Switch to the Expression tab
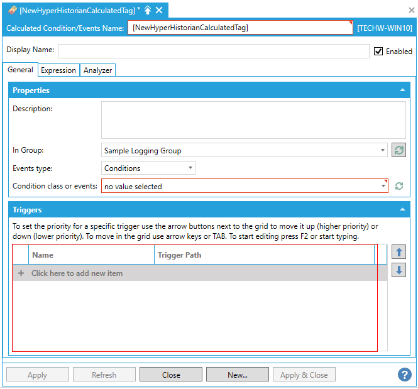The height and width of the screenshot is (389, 418). pyautogui.click(x=58, y=70)
